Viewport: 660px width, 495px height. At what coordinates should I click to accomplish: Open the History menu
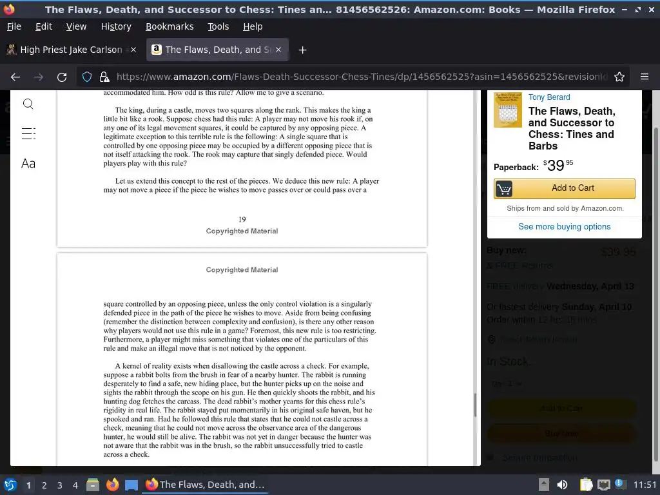pyautogui.click(x=116, y=26)
